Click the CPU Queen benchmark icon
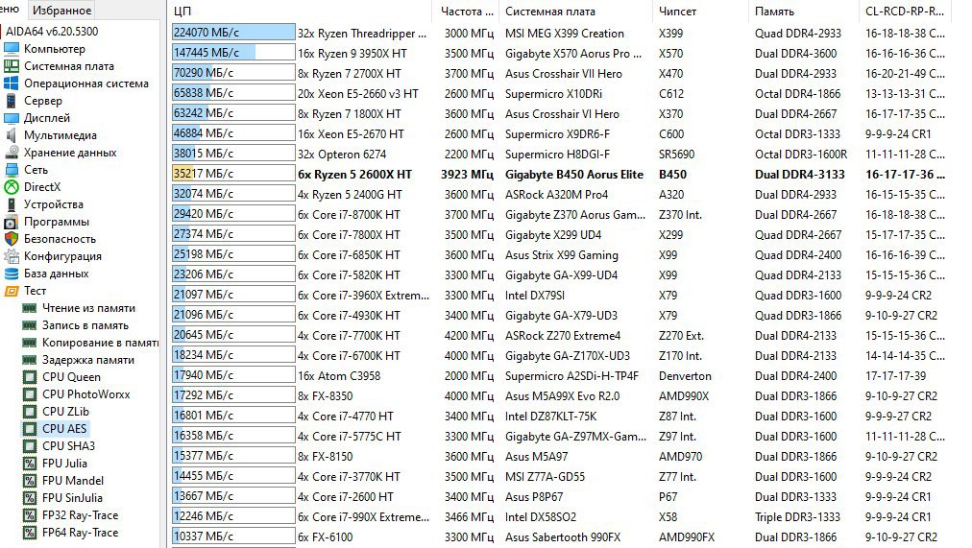The width and height of the screenshot is (972, 548). [29, 377]
